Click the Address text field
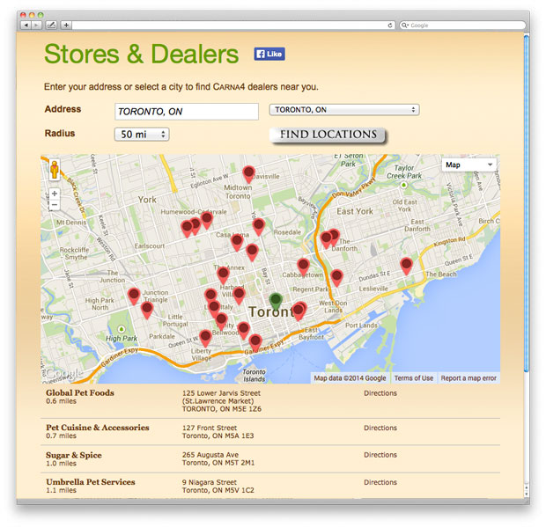 coord(187,112)
